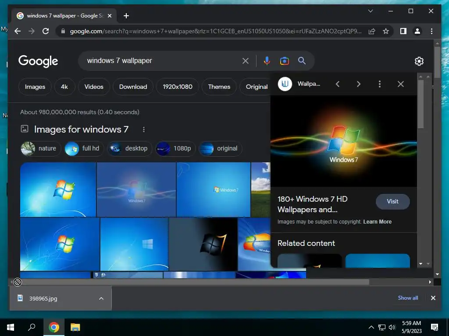Screen dimensions: 449x336
Task: Close the windows 7 wallpaper tab
Action: [x=109, y=16]
